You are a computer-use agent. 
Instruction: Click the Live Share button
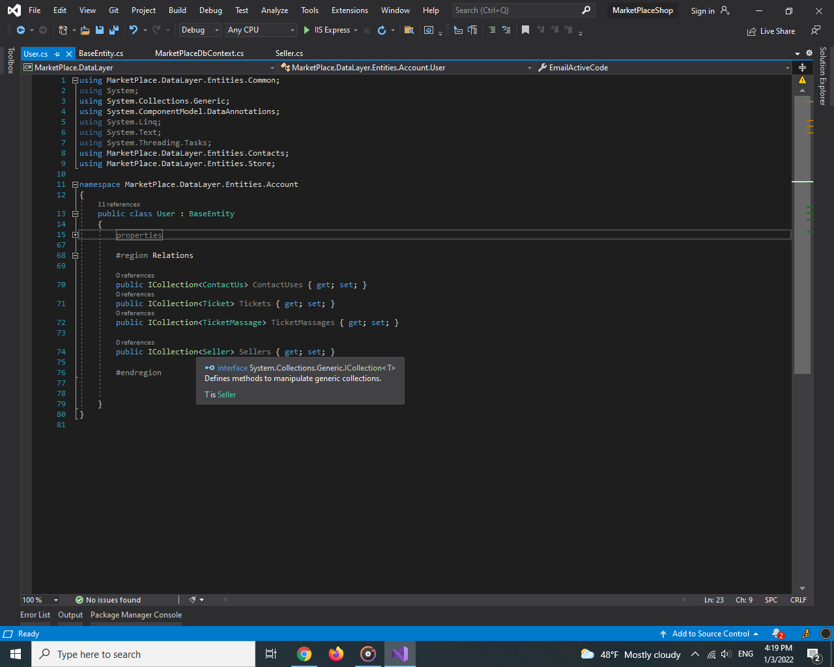coord(771,31)
